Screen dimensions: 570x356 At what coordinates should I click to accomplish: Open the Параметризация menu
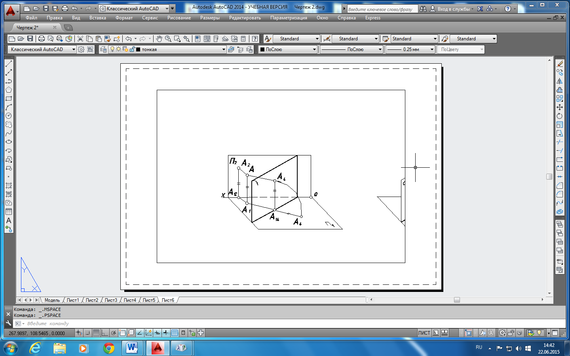click(x=289, y=18)
